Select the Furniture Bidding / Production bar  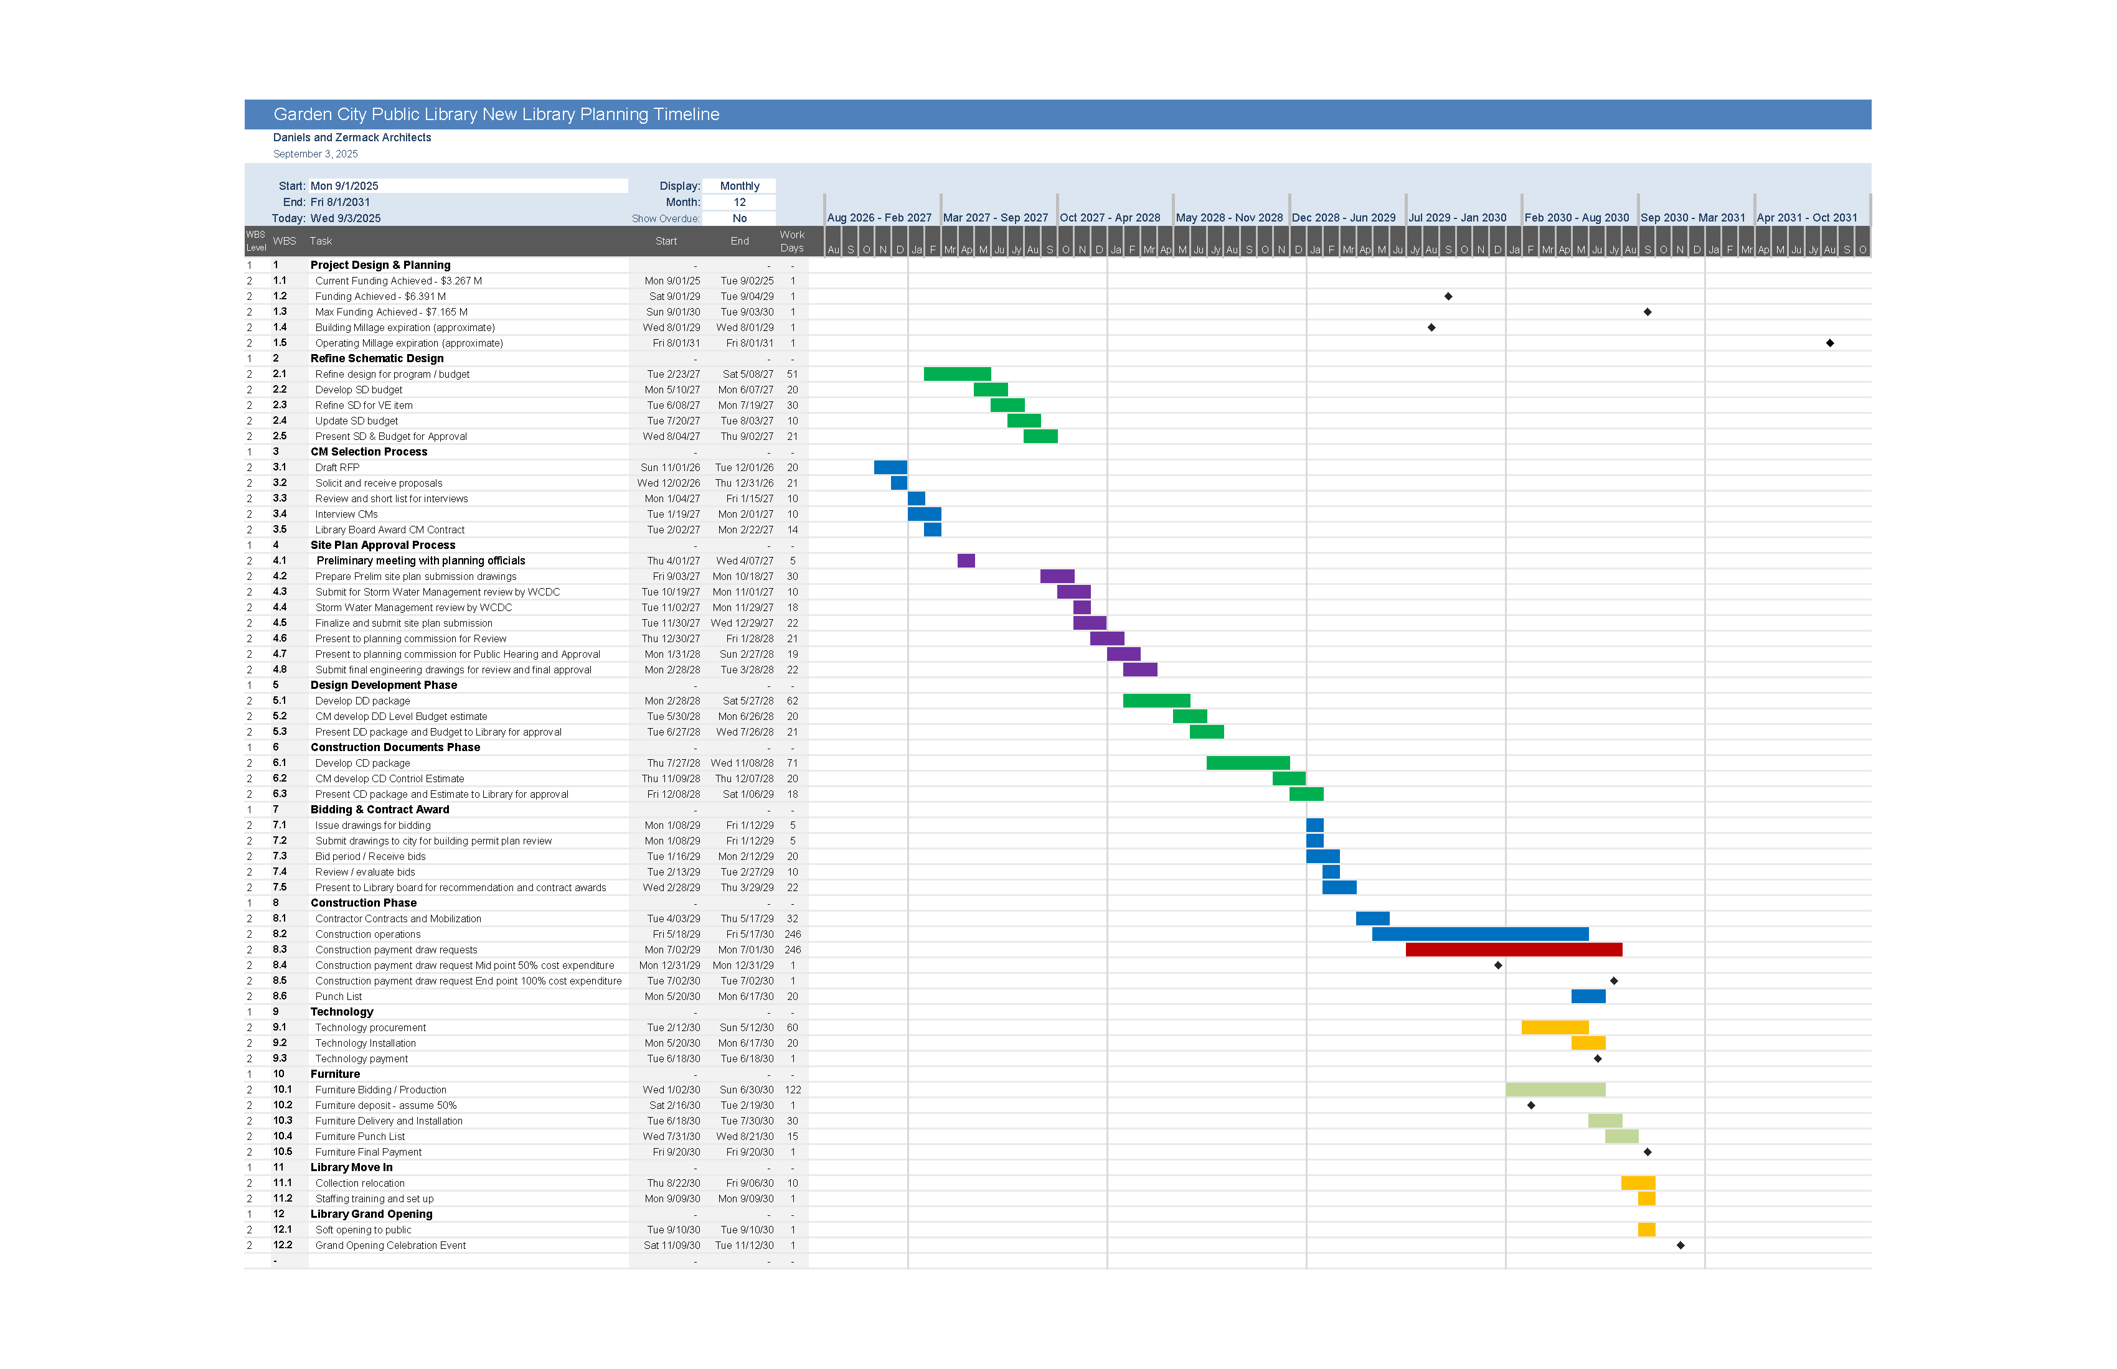pyautogui.click(x=1555, y=1090)
